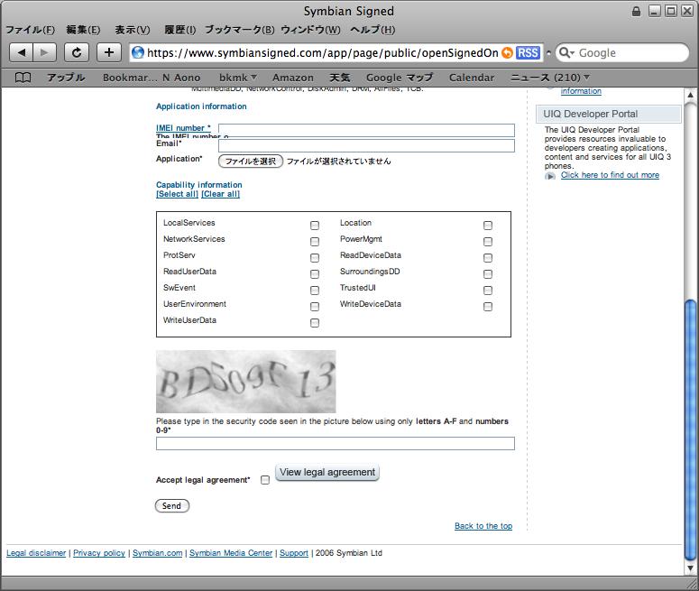Open the Calendar bookmark
This screenshot has height=591, width=699.
pyautogui.click(x=472, y=78)
